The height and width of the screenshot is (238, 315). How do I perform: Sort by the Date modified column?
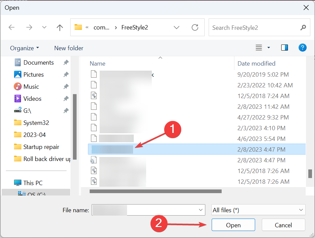point(256,63)
